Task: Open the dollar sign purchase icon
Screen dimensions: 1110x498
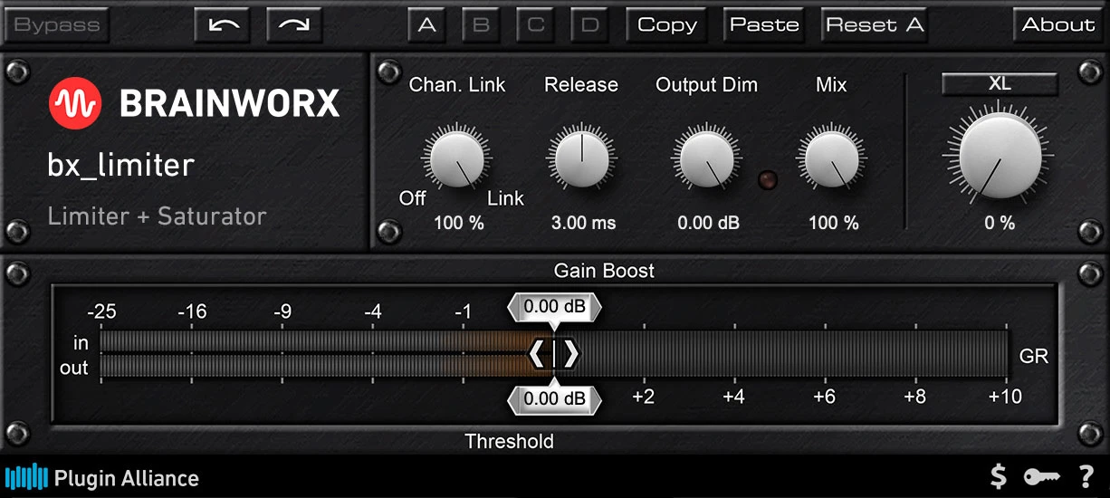Action: point(999,476)
